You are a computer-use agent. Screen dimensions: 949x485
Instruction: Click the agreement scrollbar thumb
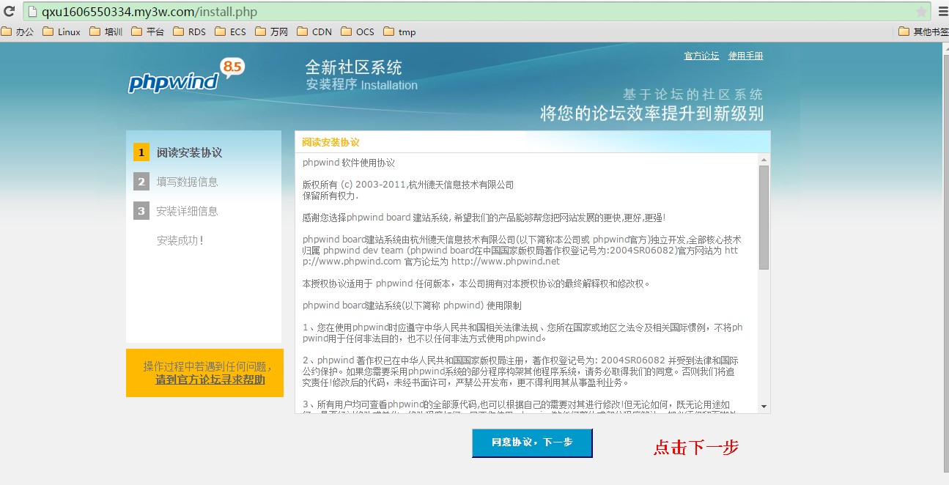point(764,217)
